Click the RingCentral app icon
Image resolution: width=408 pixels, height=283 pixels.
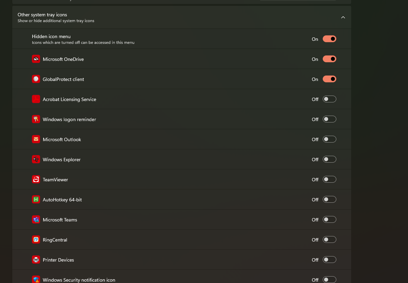pyautogui.click(x=36, y=240)
